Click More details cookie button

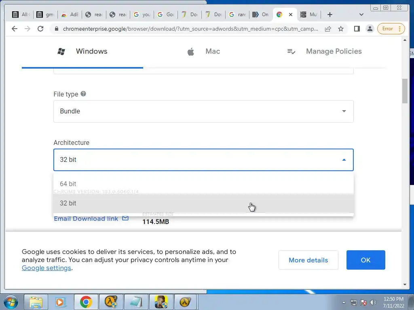(x=308, y=260)
